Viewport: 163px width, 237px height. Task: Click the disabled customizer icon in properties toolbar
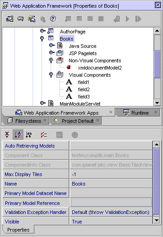59,135
